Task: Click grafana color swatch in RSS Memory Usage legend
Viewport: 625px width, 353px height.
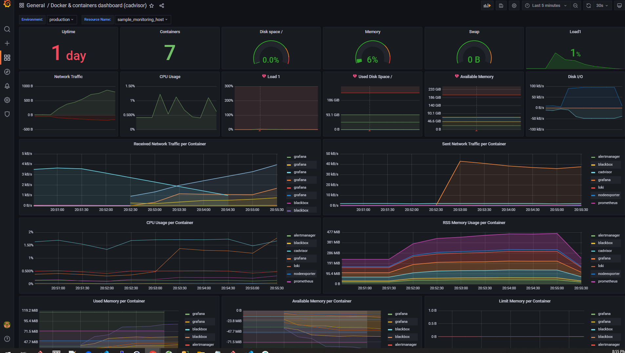Action: tap(593, 259)
